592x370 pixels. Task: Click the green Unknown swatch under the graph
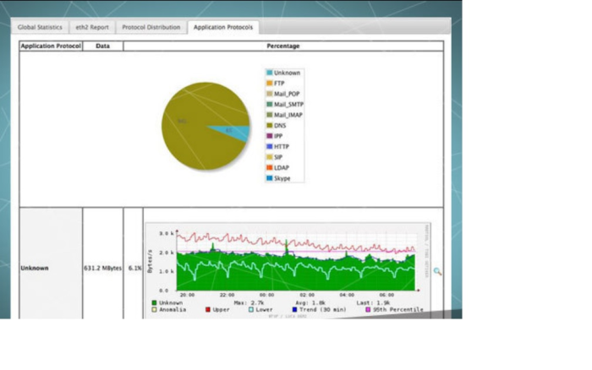tap(154, 303)
